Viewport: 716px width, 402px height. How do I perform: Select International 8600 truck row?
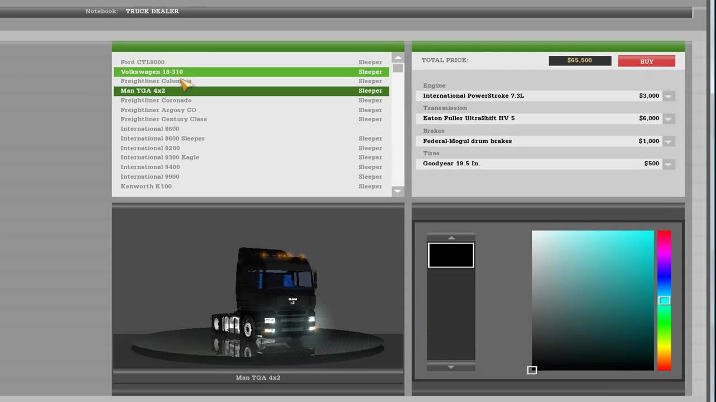[x=251, y=129]
